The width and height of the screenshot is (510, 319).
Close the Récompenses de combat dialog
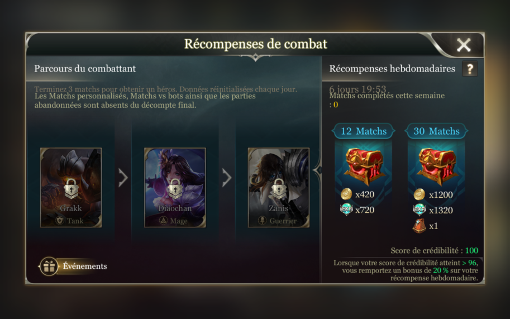464,45
